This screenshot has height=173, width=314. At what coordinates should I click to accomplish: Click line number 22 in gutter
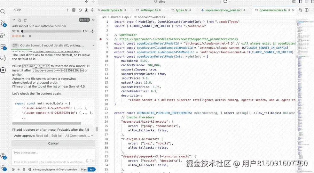[x=106, y=113]
